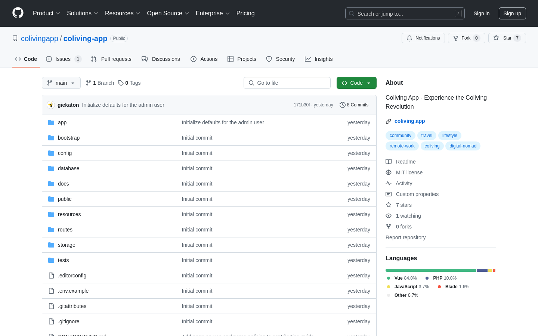Click the storage folder icon
This screenshot has height=336, width=538.
click(x=51, y=245)
